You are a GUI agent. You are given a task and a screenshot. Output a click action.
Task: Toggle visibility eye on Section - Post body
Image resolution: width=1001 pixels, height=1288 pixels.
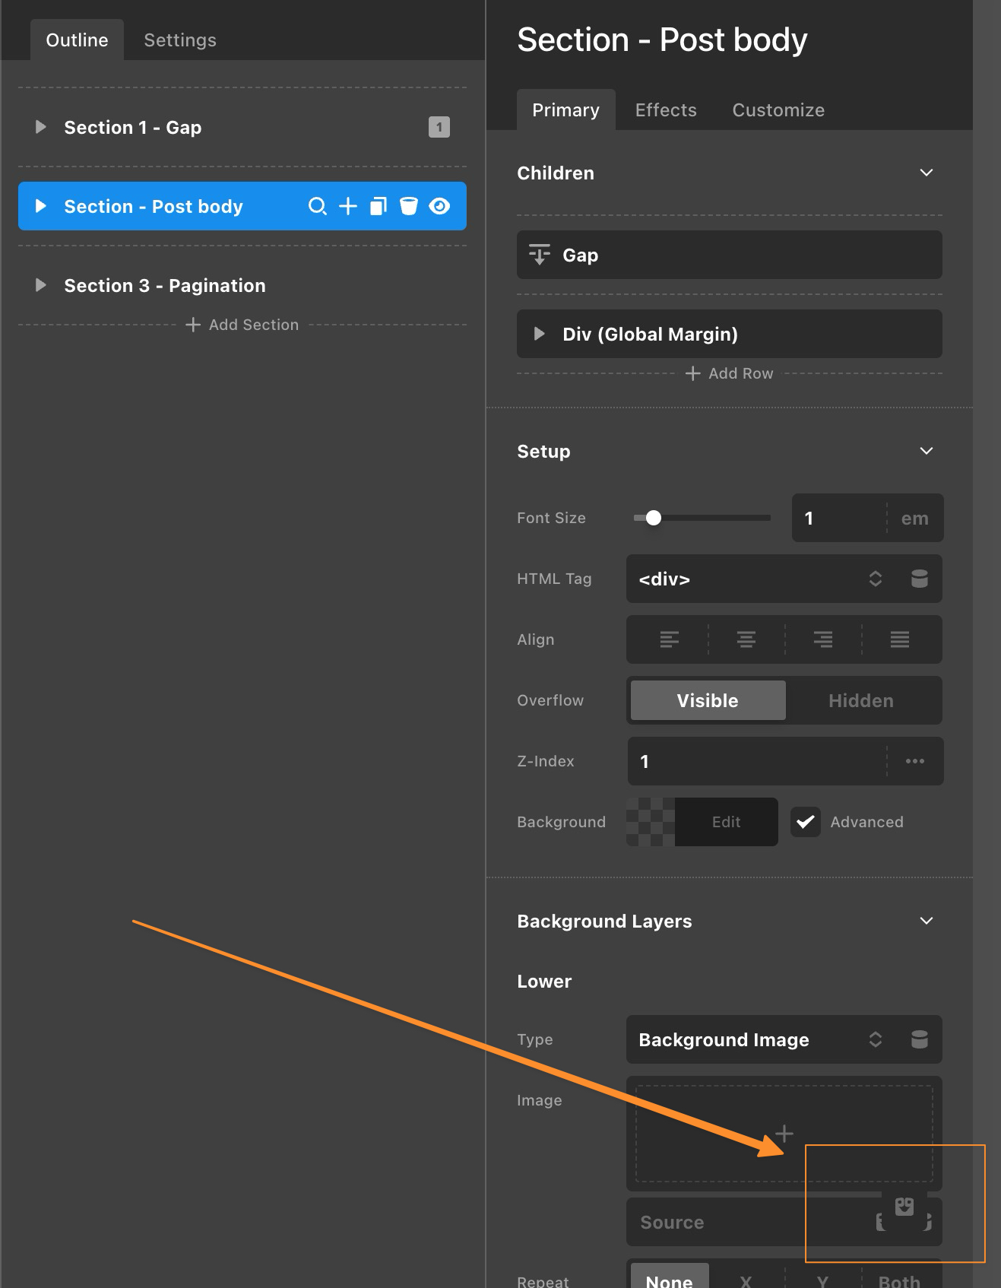click(x=439, y=206)
